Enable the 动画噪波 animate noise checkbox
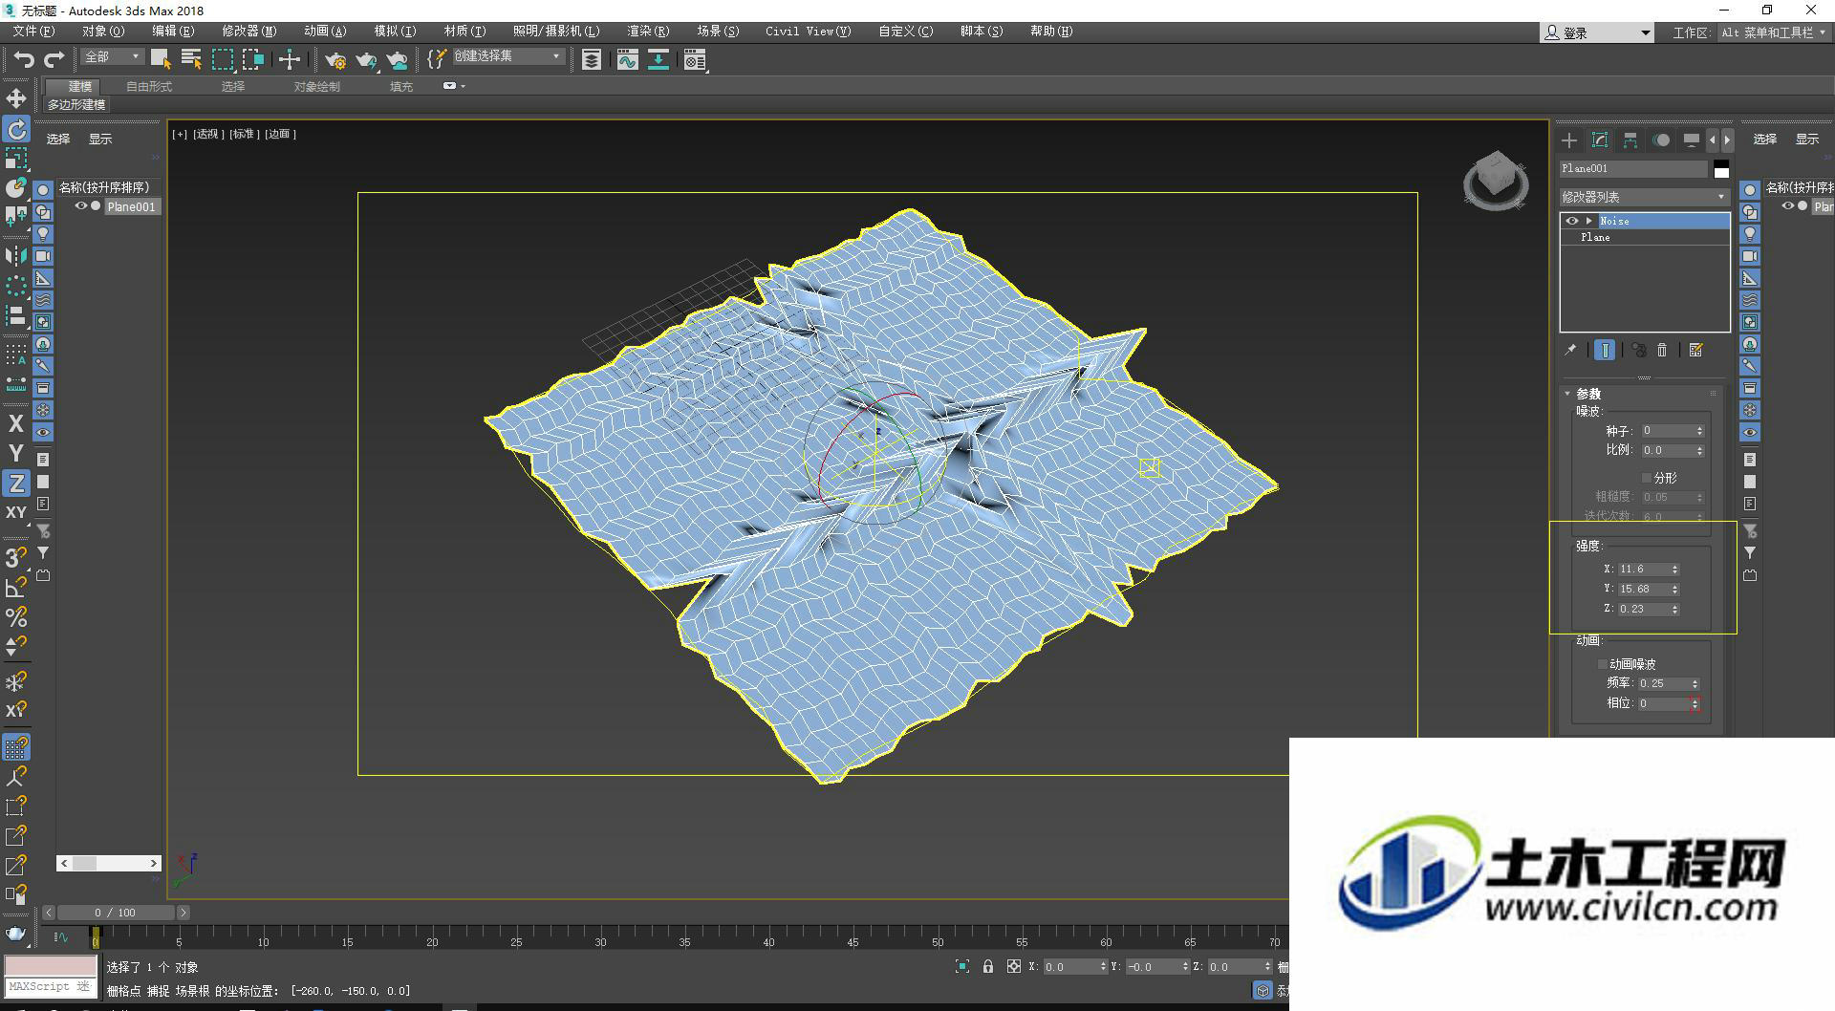The image size is (1835, 1011). click(1603, 664)
